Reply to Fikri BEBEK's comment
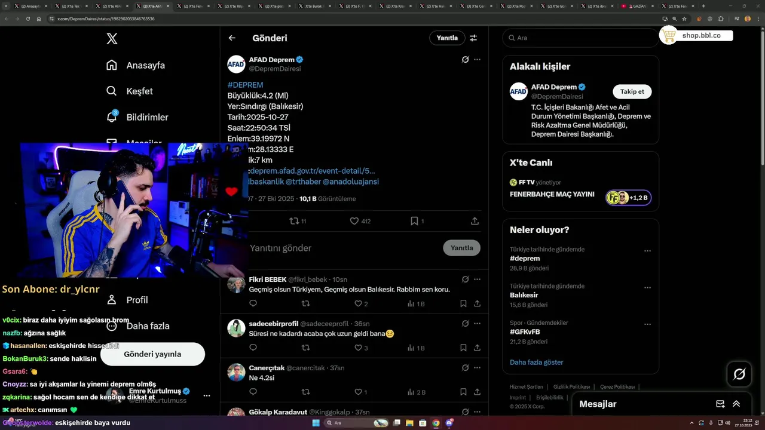 pos(253,303)
